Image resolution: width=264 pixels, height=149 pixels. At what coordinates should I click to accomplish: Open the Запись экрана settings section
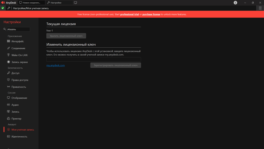pyautogui.click(x=20, y=62)
